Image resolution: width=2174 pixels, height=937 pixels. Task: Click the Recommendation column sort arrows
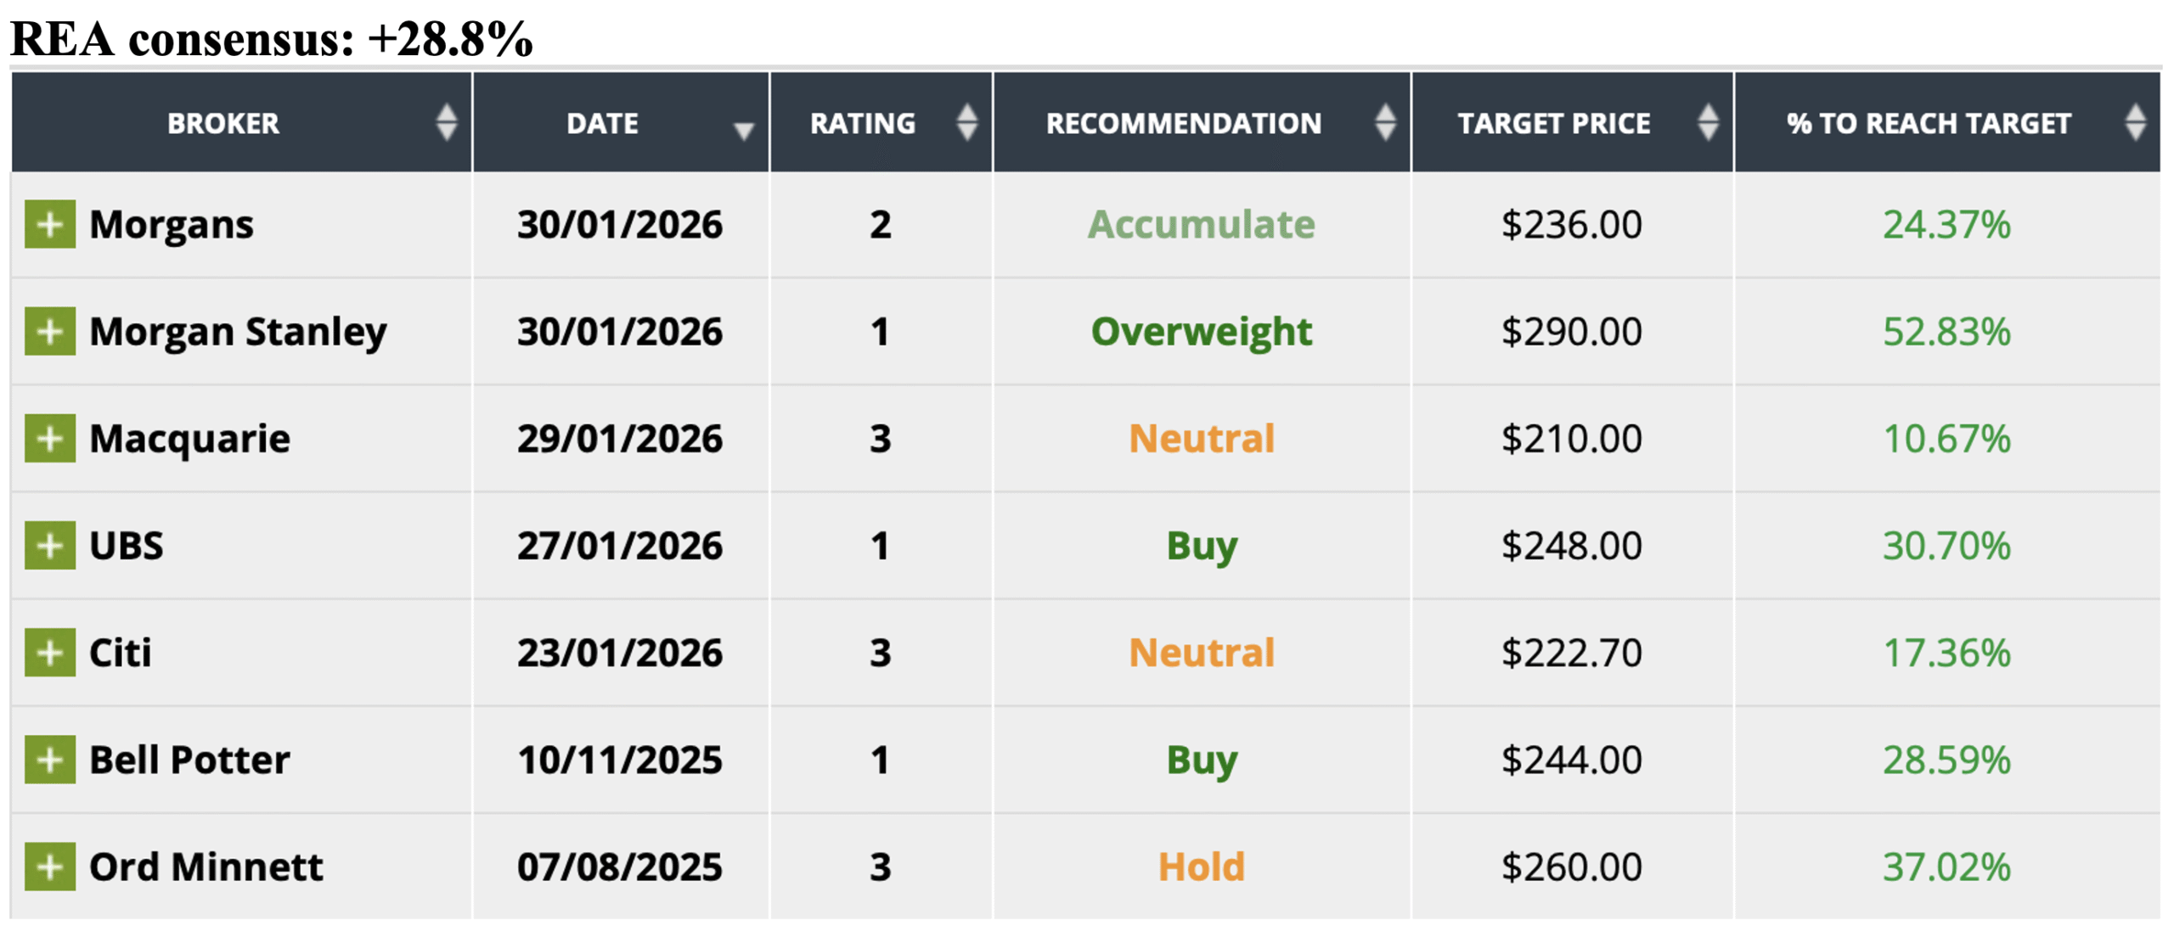click(1385, 123)
